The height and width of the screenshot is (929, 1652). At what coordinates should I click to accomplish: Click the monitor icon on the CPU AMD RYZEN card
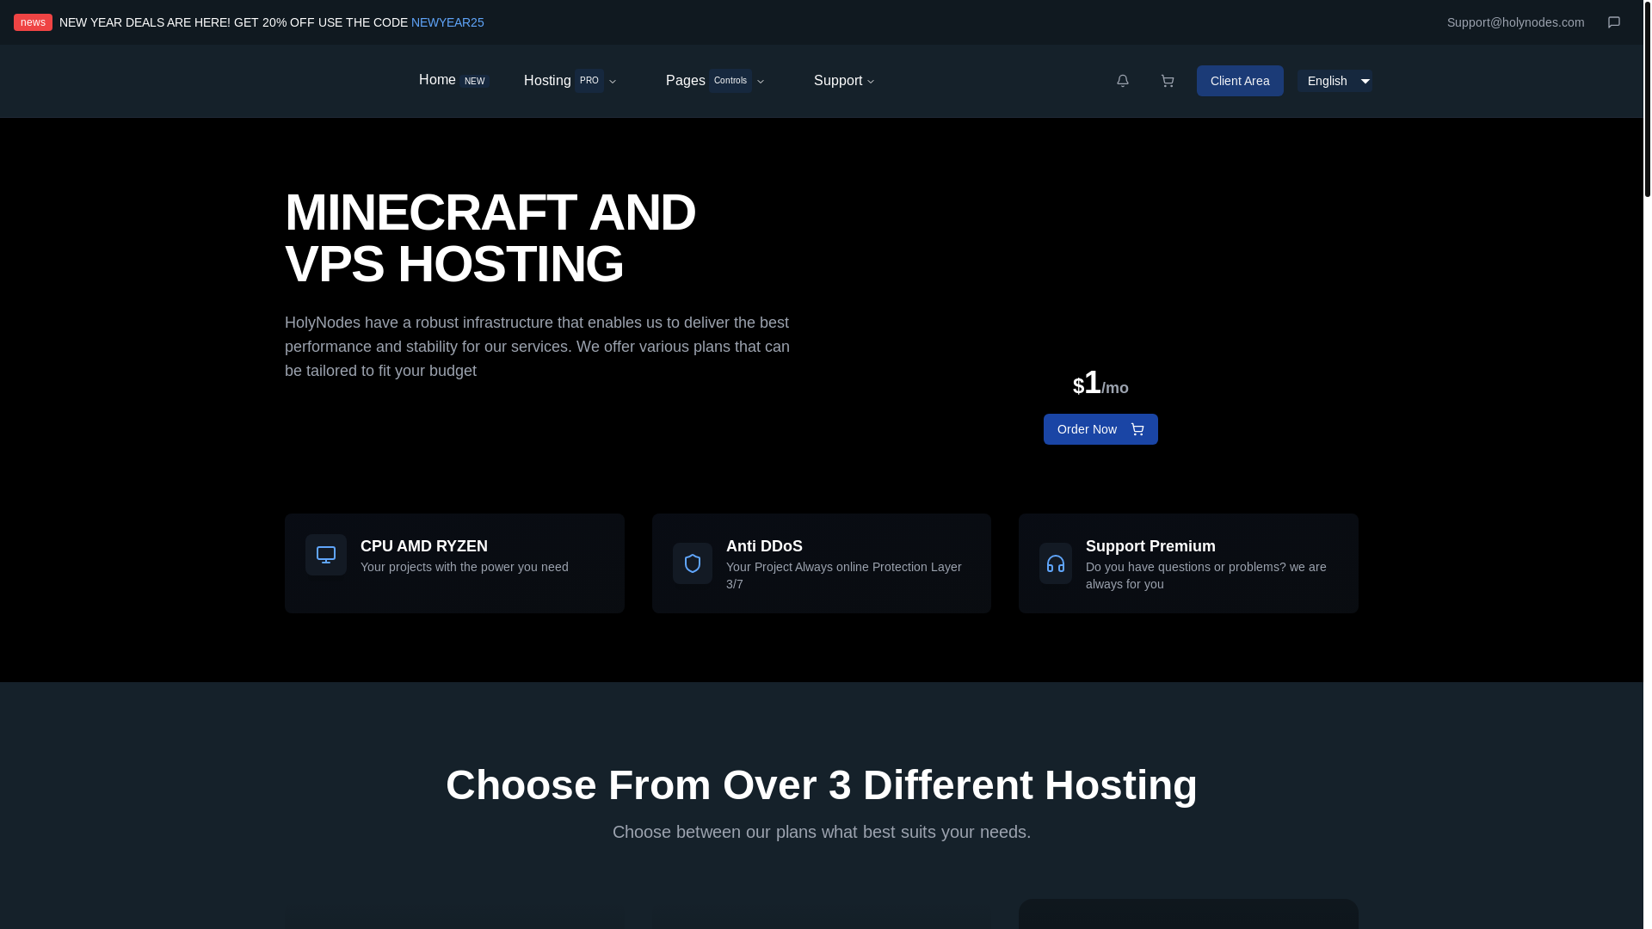click(x=326, y=555)
